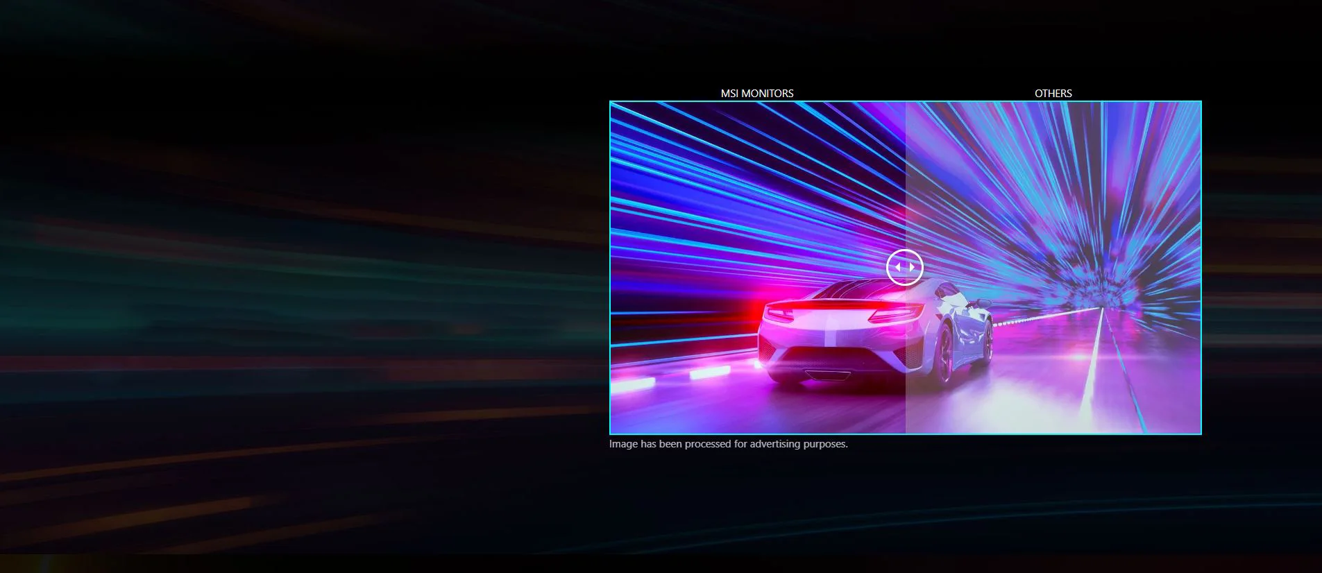This screenshot has height=573, width=1322.
Task: Click the left arrow inside slider handle
Action: (x=898, y=267)
